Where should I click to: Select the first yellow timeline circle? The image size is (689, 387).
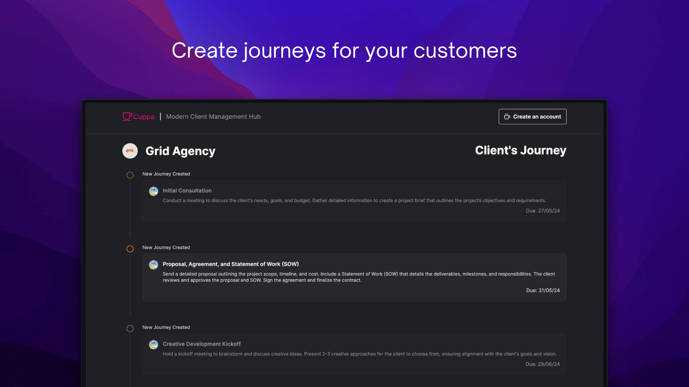pos(130,175)
